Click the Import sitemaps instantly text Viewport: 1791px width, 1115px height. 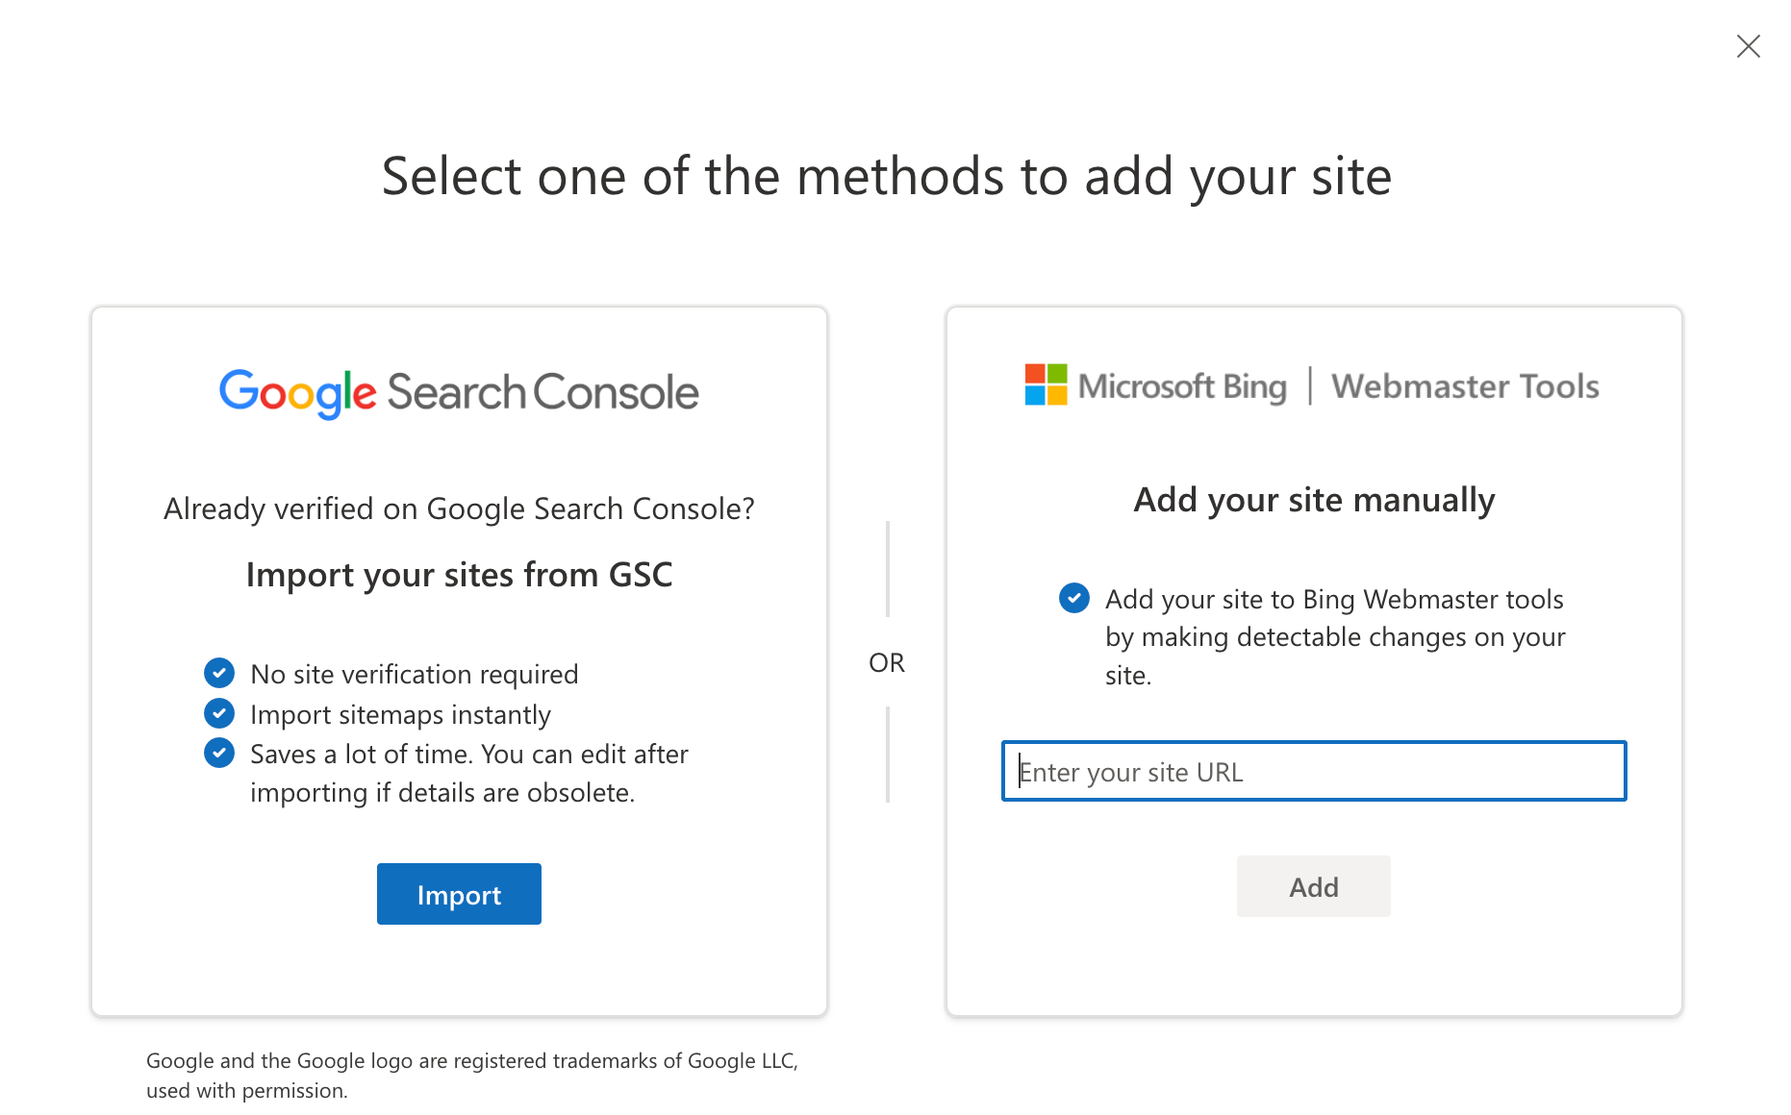coord(400,714)
